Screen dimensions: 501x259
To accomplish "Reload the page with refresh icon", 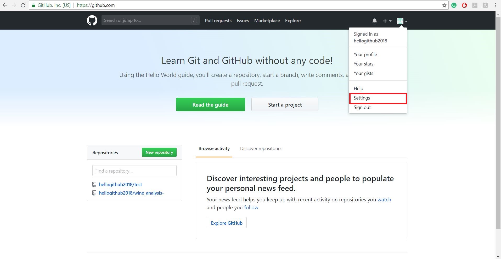I will [23, 5].
